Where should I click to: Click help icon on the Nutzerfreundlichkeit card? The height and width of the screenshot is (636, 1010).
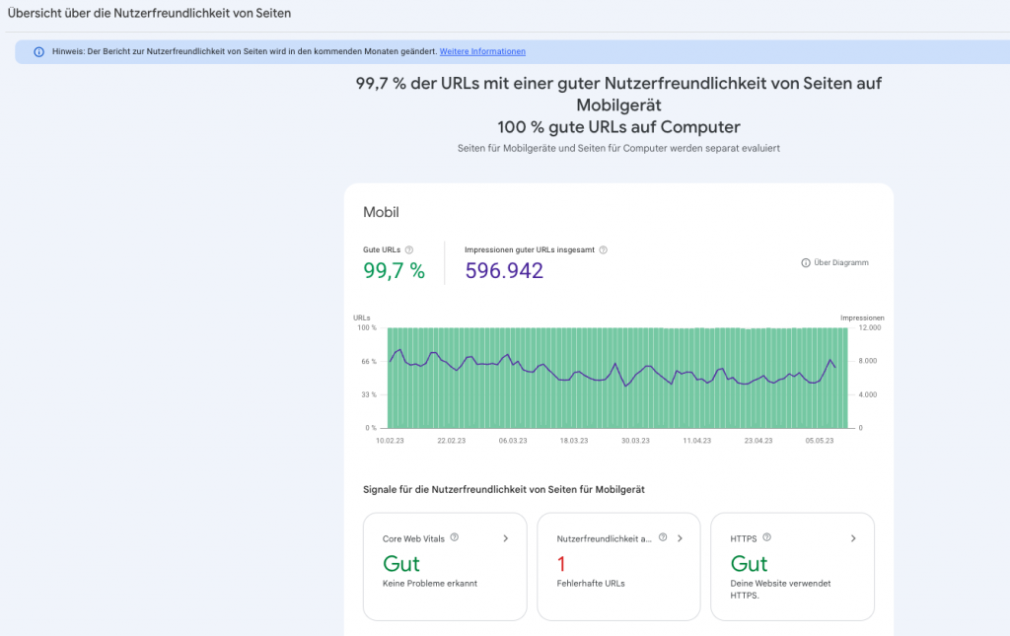point(663,538)
